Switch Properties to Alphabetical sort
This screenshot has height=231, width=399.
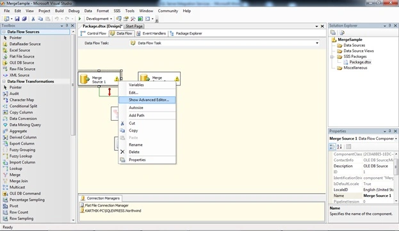coord(339,146)
